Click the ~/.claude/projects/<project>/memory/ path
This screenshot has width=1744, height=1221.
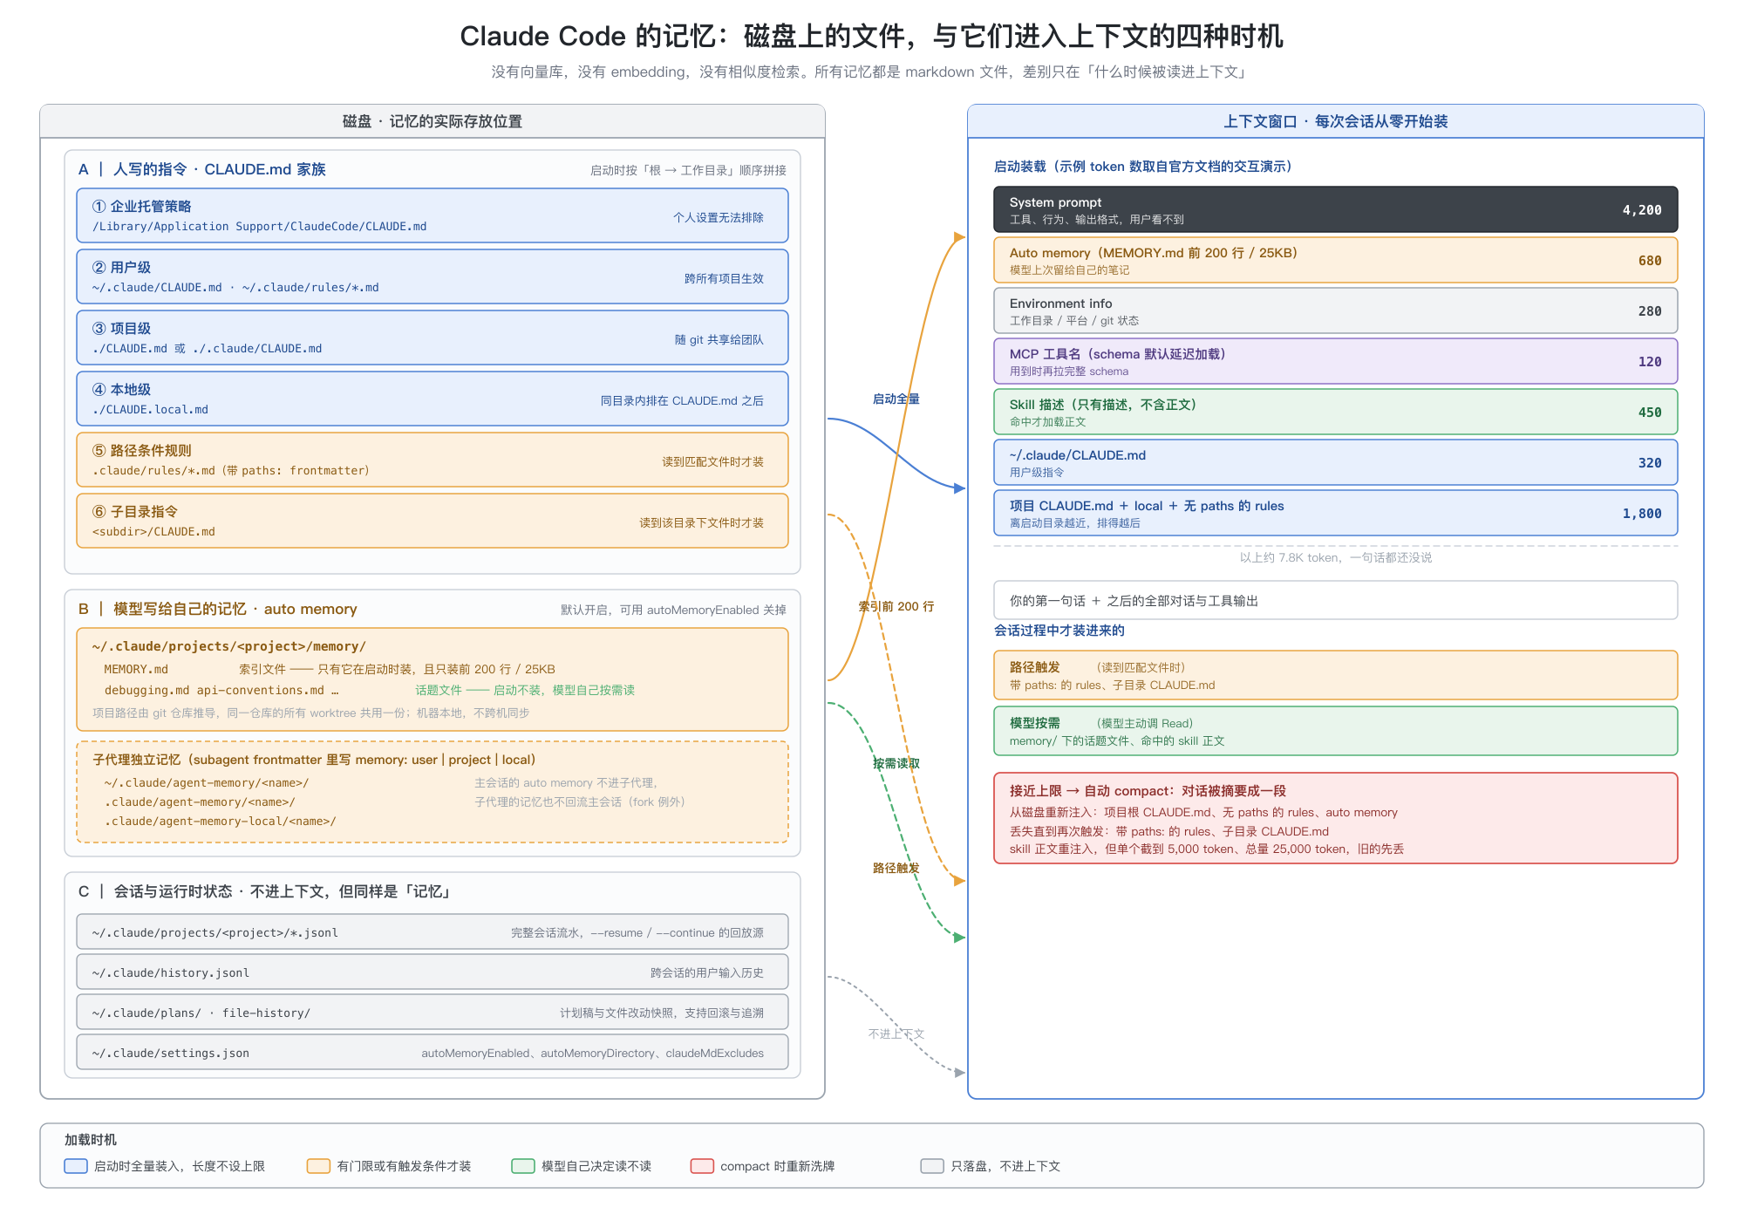click(228, 646)
